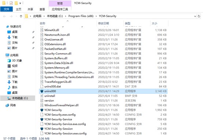Open the quick access toolbar customize dropdown
Image resolution: width=203 pixels, height=140 pixels.
click(20, 3)
